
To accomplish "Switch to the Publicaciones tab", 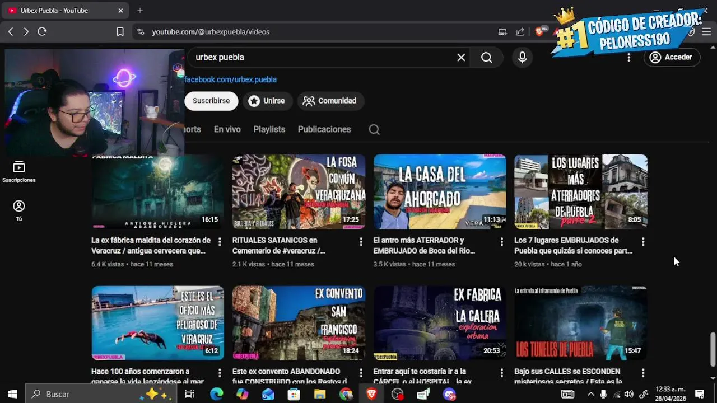I will pos(324,129).
